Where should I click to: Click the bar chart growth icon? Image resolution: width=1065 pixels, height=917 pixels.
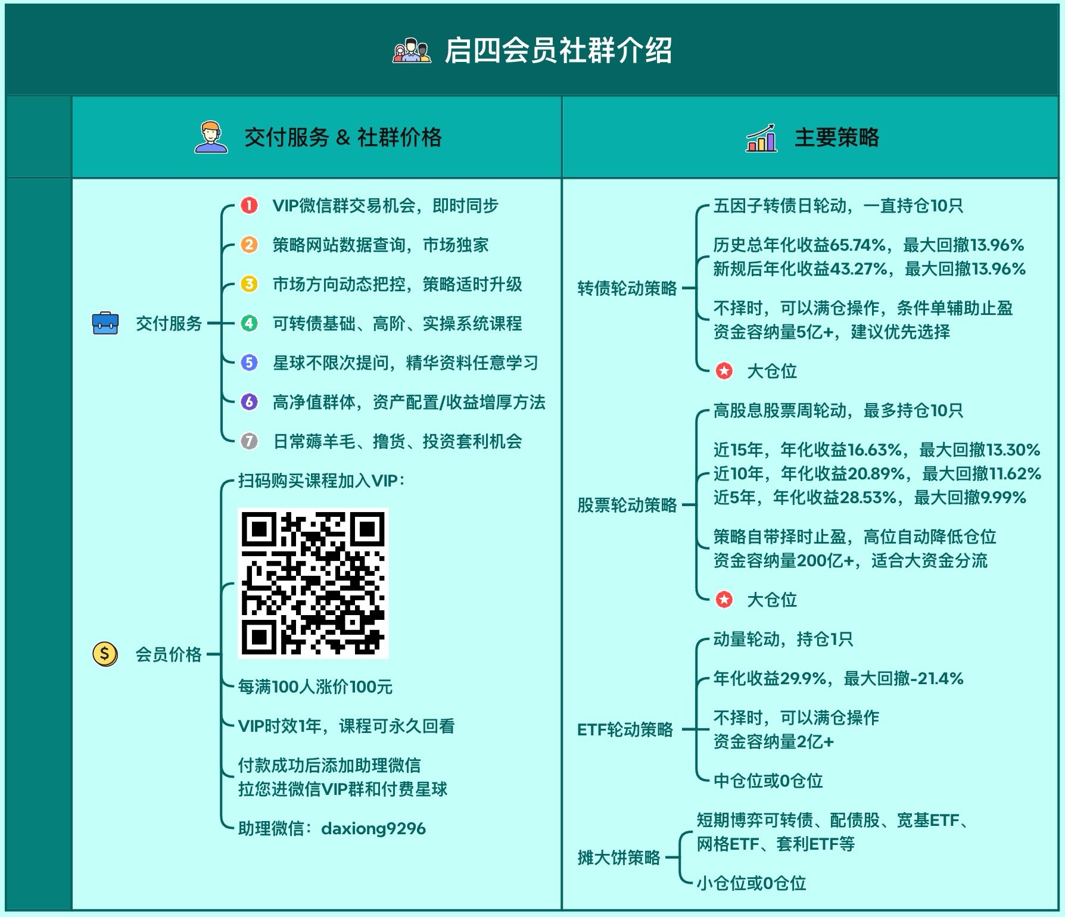pos(761,138)
